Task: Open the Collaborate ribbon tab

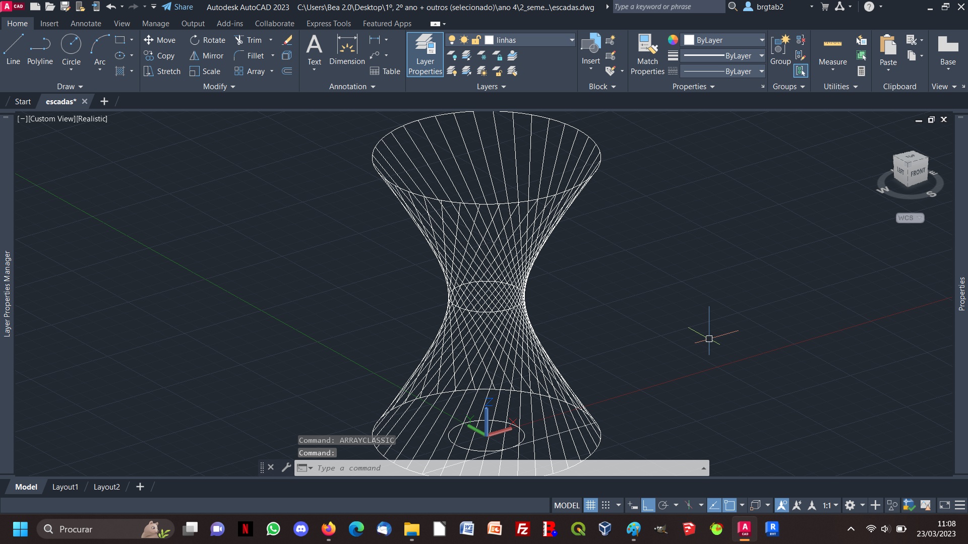Action: pos(274,23)
